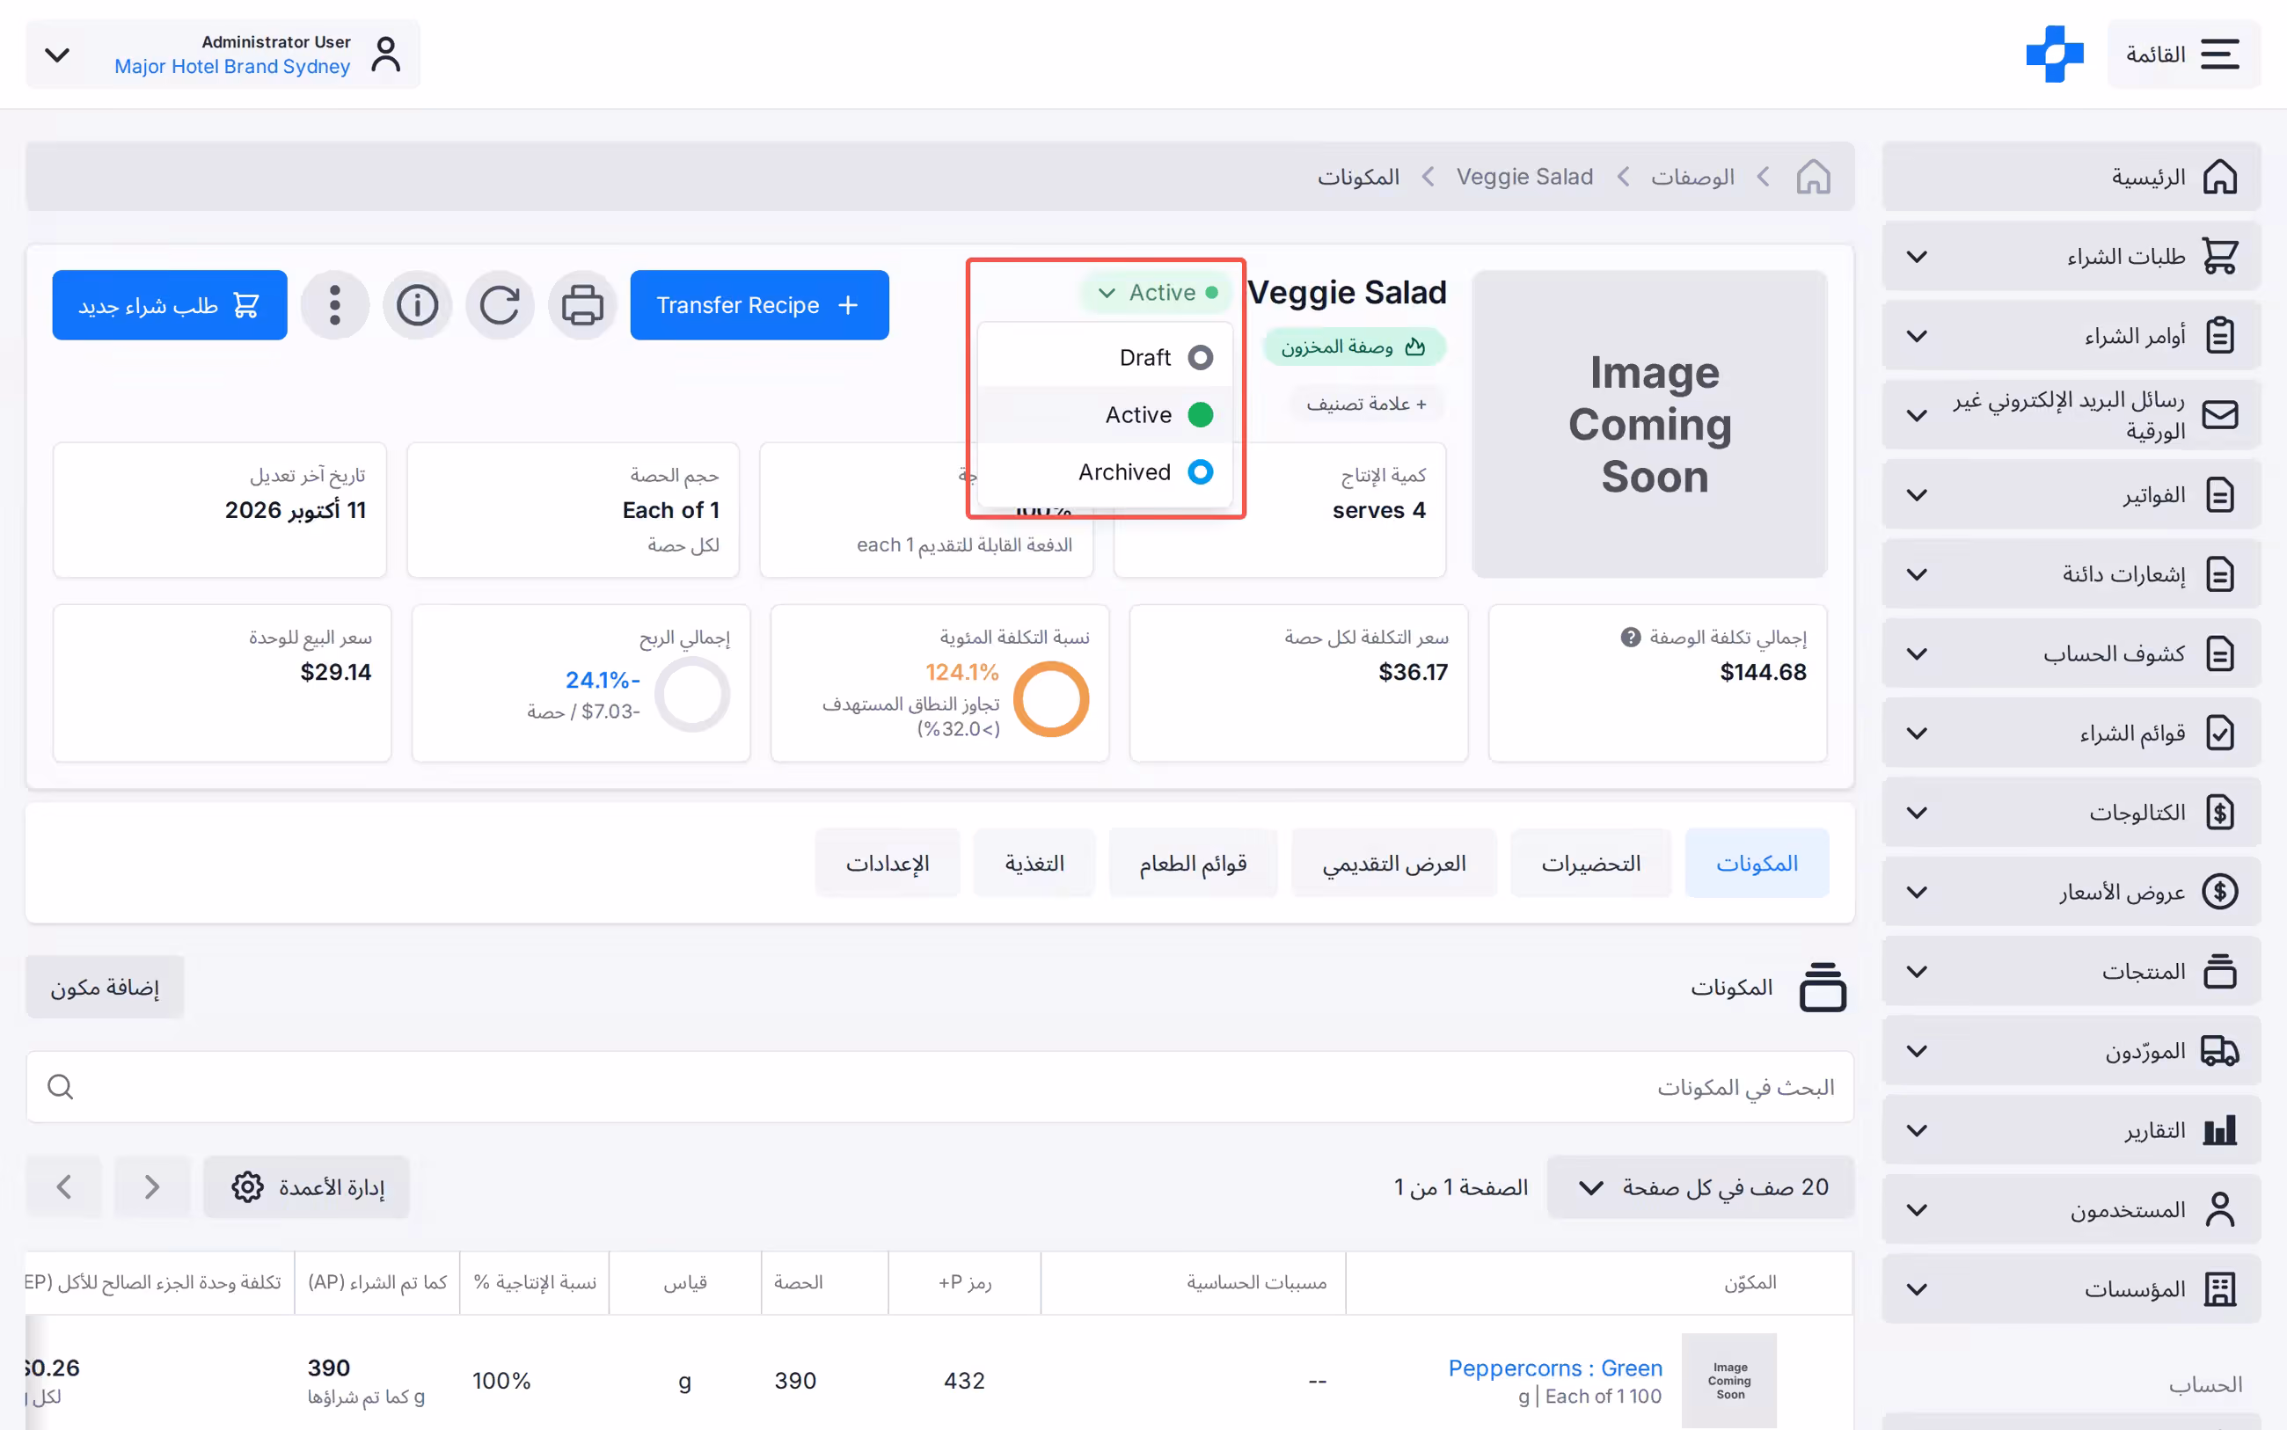Open the 20 rows per page dropdown
The image size is (2287, 1430).
[1699, 1187]
